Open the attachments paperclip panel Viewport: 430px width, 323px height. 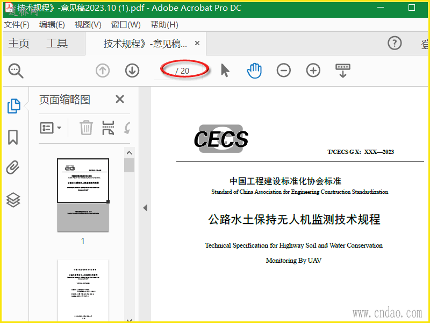point(13,167)
